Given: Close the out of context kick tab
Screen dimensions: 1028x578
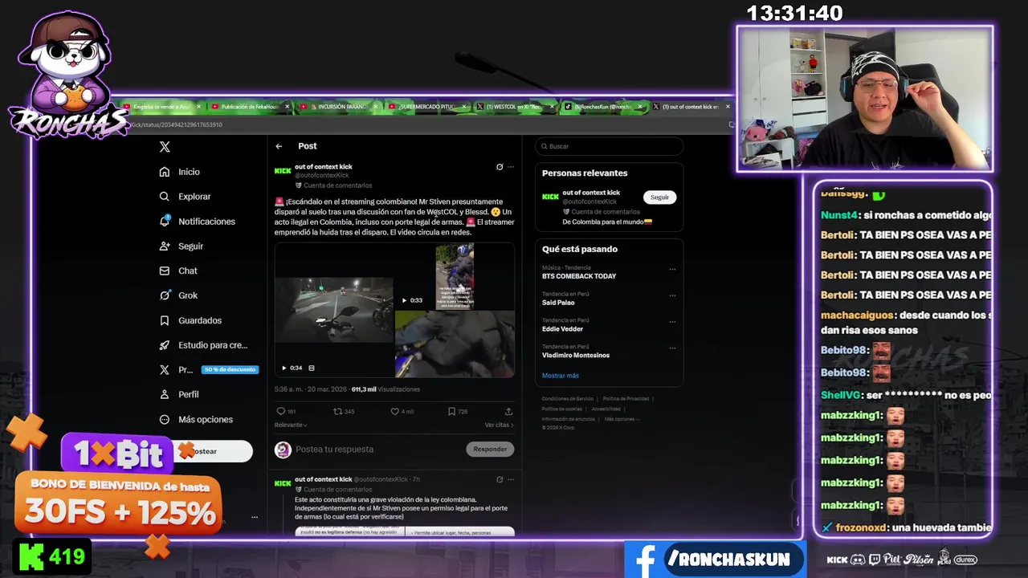Looking at the screenshot, I should pyautogui.click(x=728, y=106).
